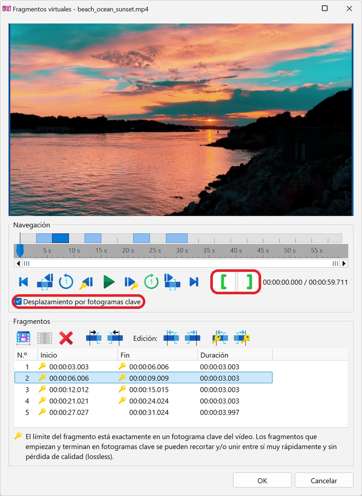The height and width of the screenshot is (496, 362).
Task: Step back one second with counterclockwise arrow
Action: (66, 282)
